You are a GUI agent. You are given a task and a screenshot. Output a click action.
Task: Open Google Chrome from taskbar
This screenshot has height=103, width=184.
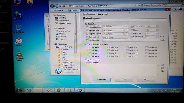[x=59, y=90]
